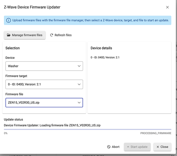The image size is (177, 156).
Task: Abort the firmware update
Action: [113, 147]
